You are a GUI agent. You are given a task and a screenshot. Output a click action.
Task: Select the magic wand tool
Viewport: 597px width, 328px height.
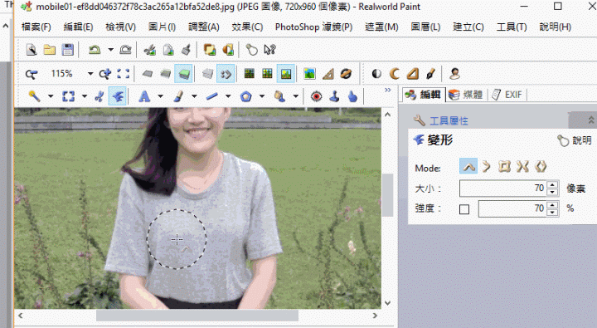[34, 96]
